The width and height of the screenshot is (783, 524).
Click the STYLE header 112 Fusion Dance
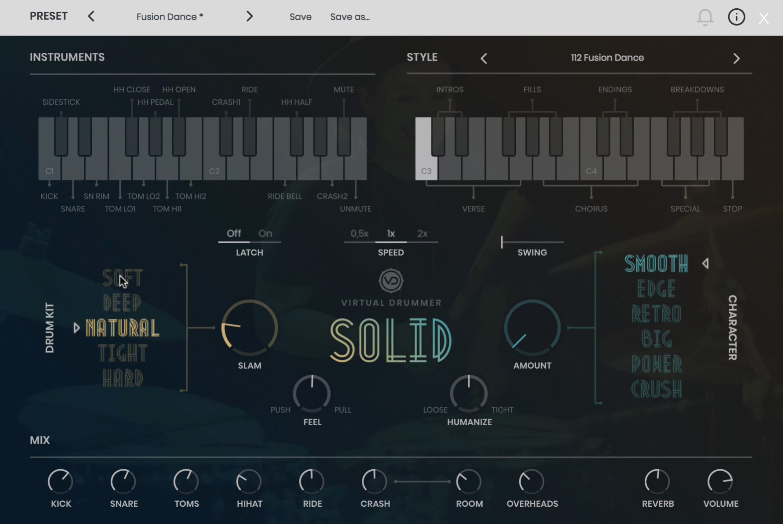pos(607,57)
